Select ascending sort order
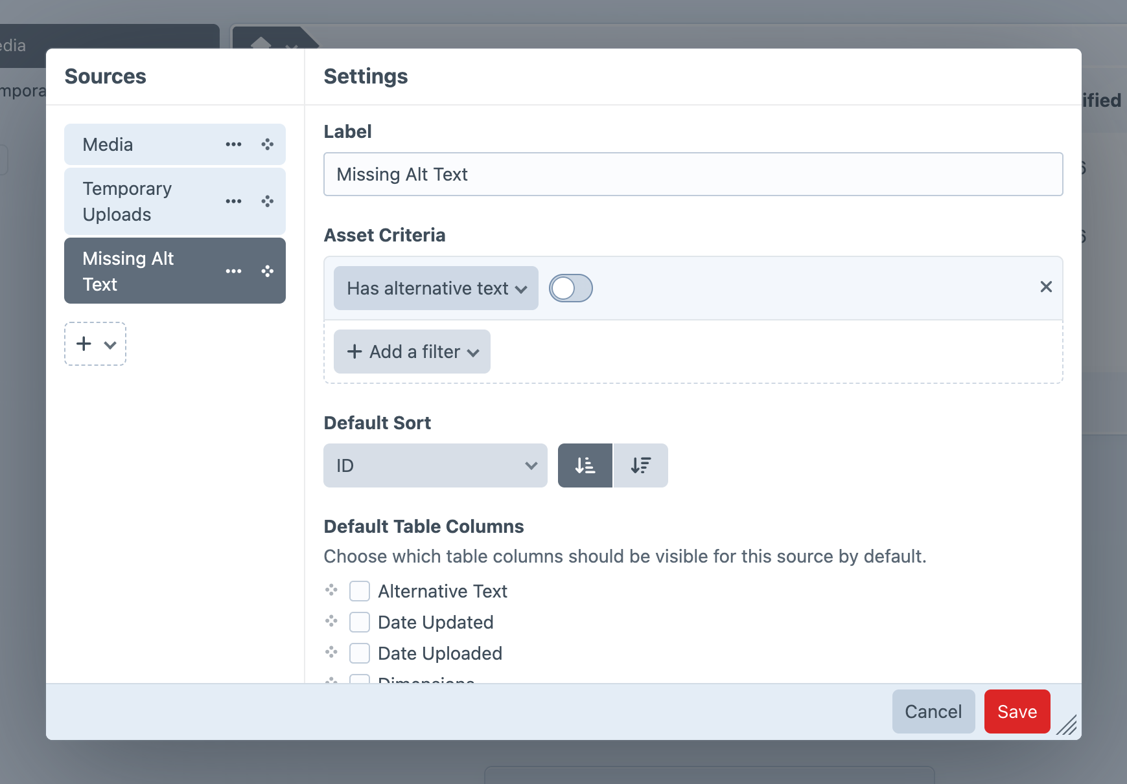Viewport: 1127px width, 784px height. pos(585,465)
